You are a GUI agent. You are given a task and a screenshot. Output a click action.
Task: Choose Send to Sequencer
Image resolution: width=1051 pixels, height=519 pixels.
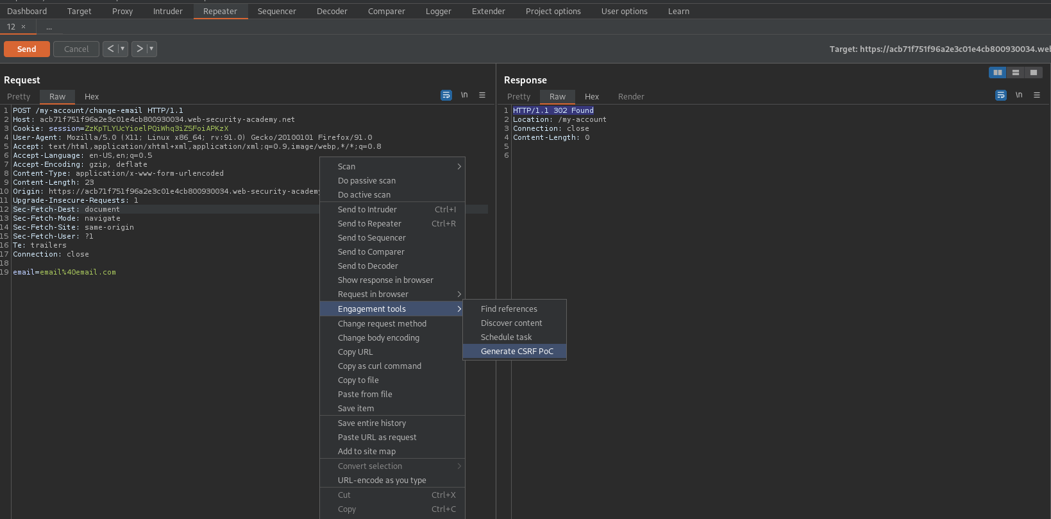tap(392, 237)
